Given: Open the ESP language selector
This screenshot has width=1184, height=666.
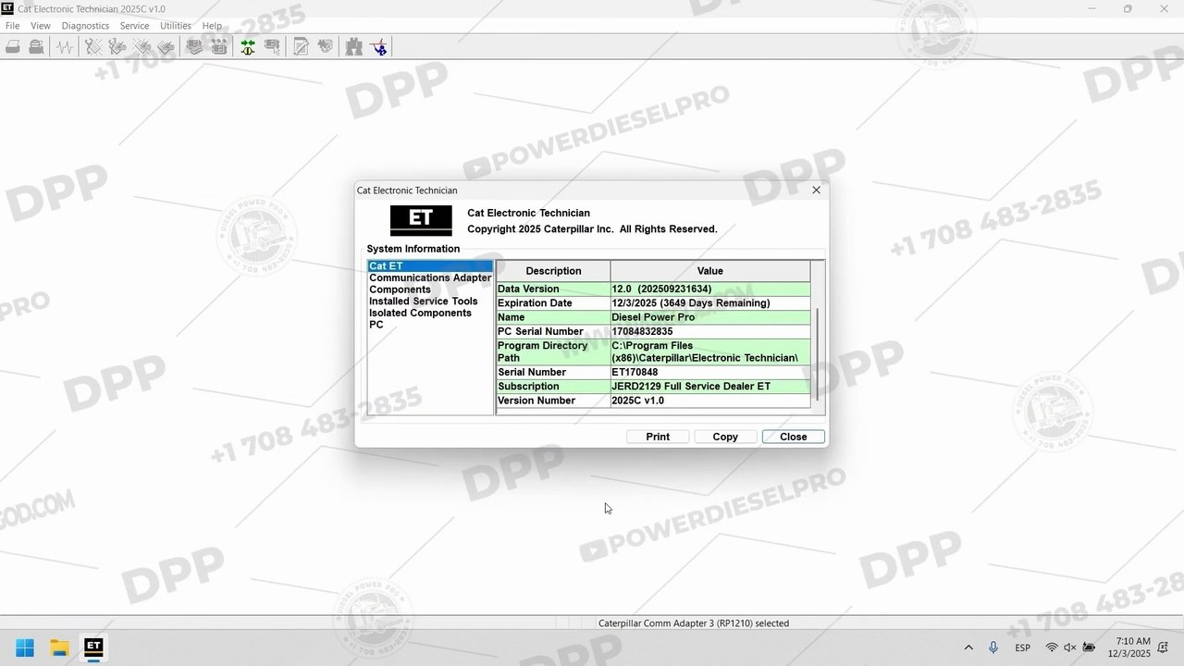Looking at the screenshot, I should [x=1023, y=647].
